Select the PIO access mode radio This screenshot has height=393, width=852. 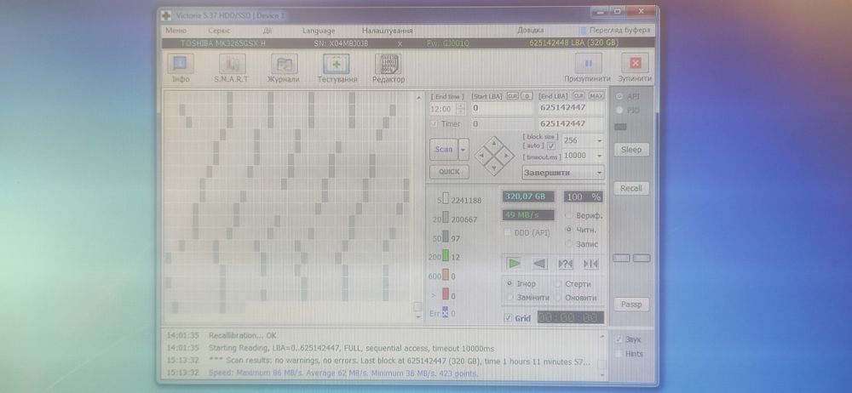619,111
